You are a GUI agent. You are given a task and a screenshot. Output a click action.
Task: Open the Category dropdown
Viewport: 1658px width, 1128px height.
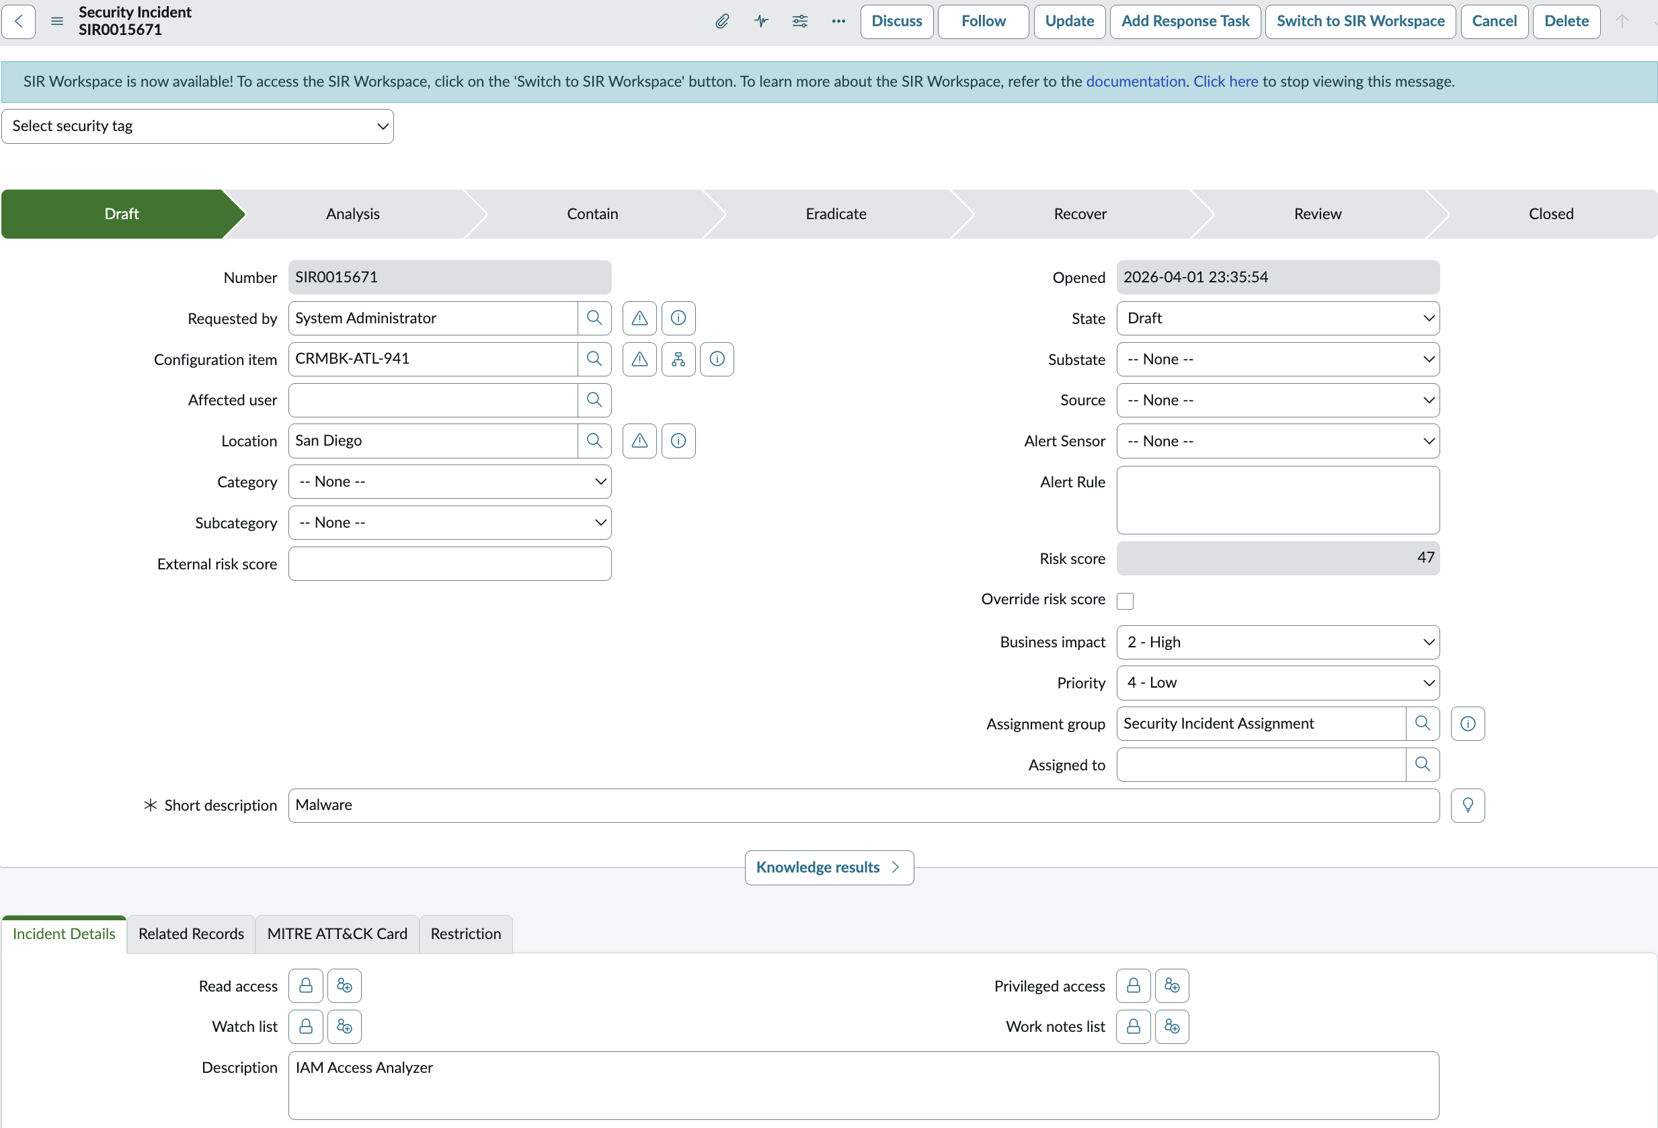(x=449, y=481)
